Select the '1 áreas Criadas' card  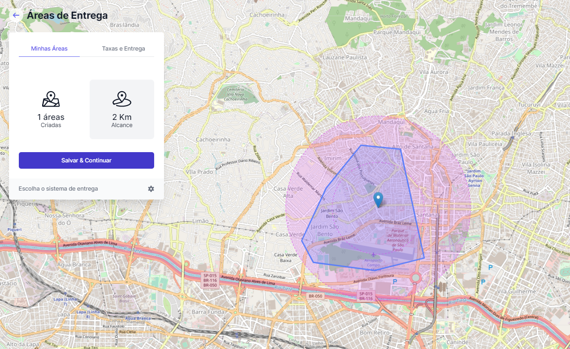point(51,110)
